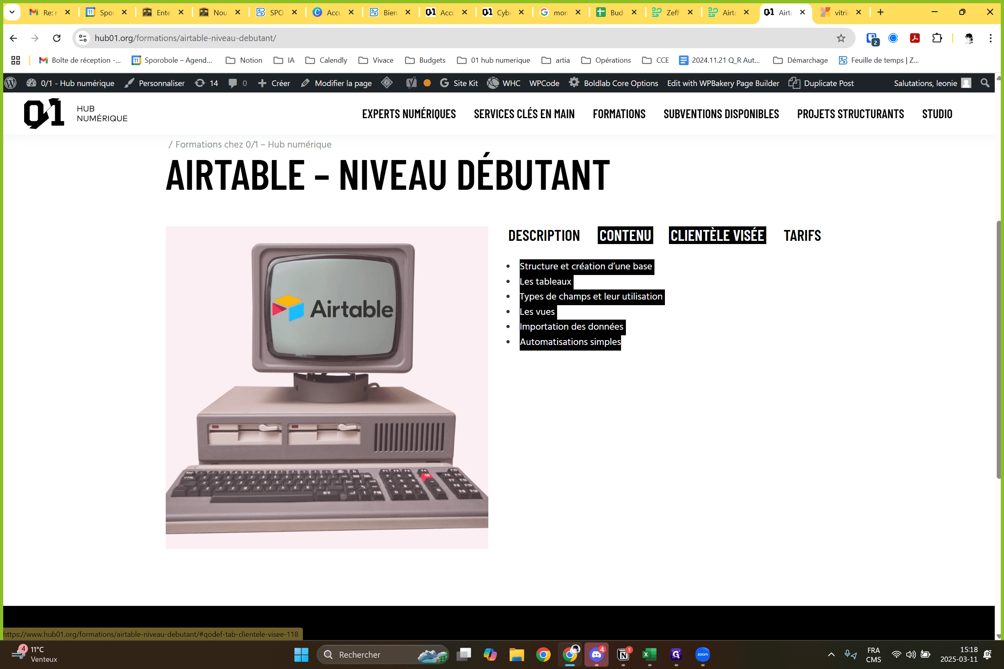1004x669 pixels.
Task: Open the Chrome profile avatar
Action: coord(969,39)
